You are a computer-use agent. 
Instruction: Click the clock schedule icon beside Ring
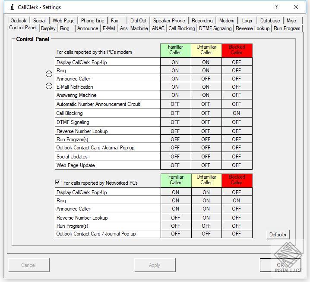(49, 74)
